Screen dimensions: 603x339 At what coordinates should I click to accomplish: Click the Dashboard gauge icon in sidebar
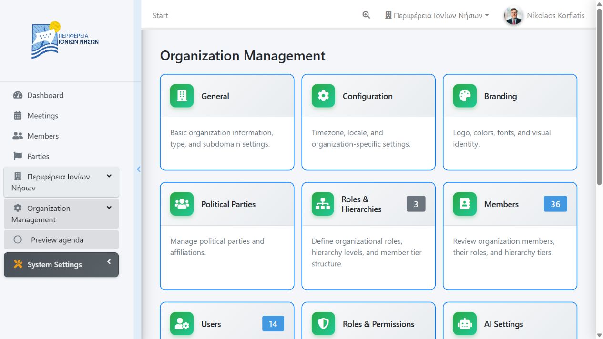point(18,95)
